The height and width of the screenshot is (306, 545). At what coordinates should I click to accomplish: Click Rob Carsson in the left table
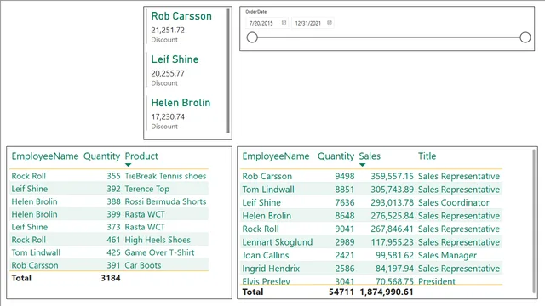[x=35, y=265]
